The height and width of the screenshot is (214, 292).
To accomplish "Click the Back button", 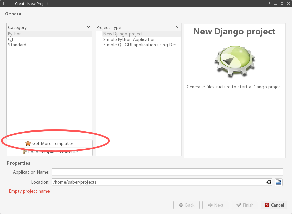I will tap(187, 205).
